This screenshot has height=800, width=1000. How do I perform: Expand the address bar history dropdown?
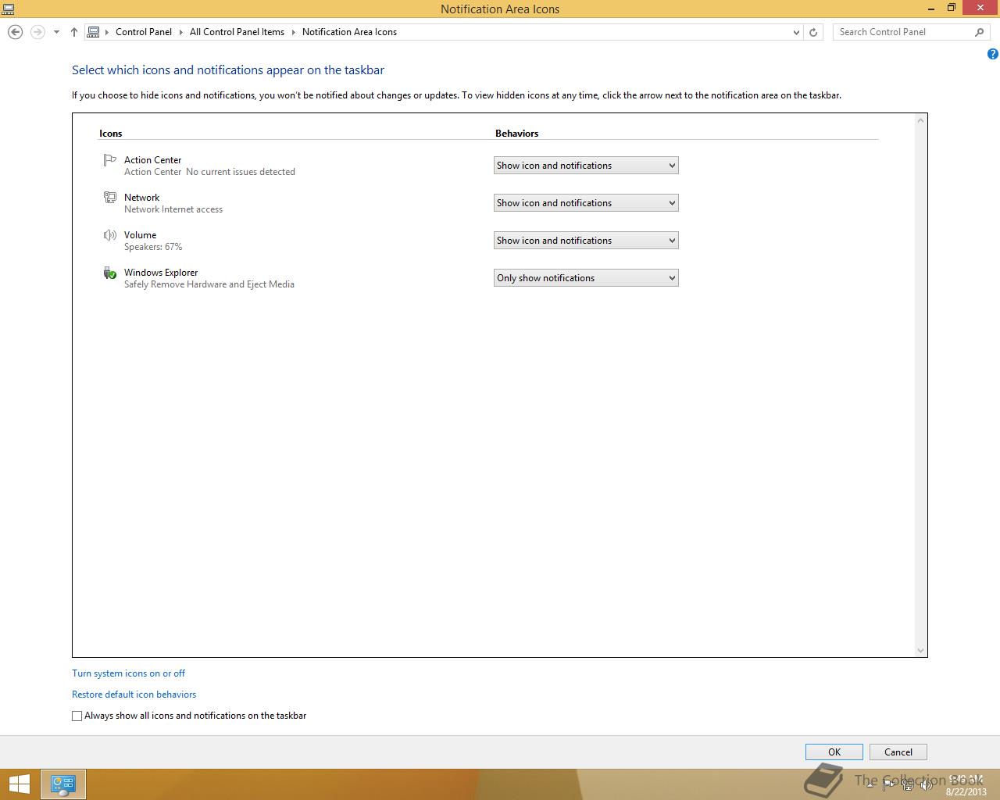[x=796, y=32]
